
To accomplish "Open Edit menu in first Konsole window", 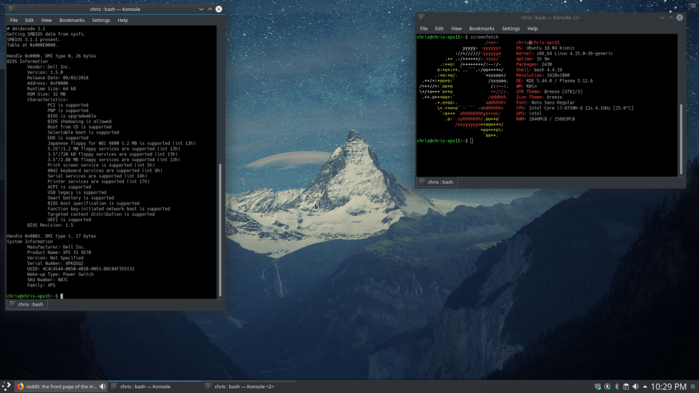I will tap(29, 20).
